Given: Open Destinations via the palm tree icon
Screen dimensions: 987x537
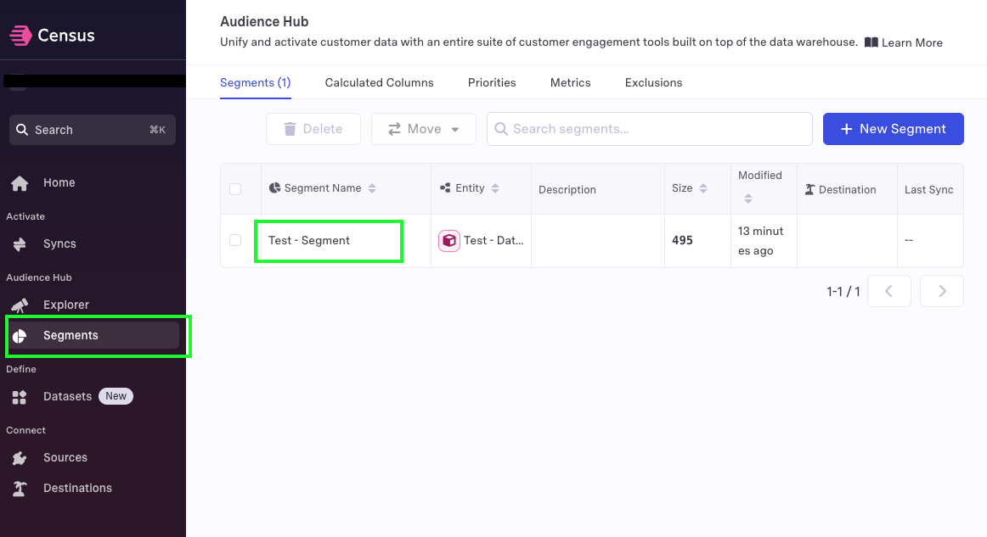Looking at the screenshot, I should (20, 489).
